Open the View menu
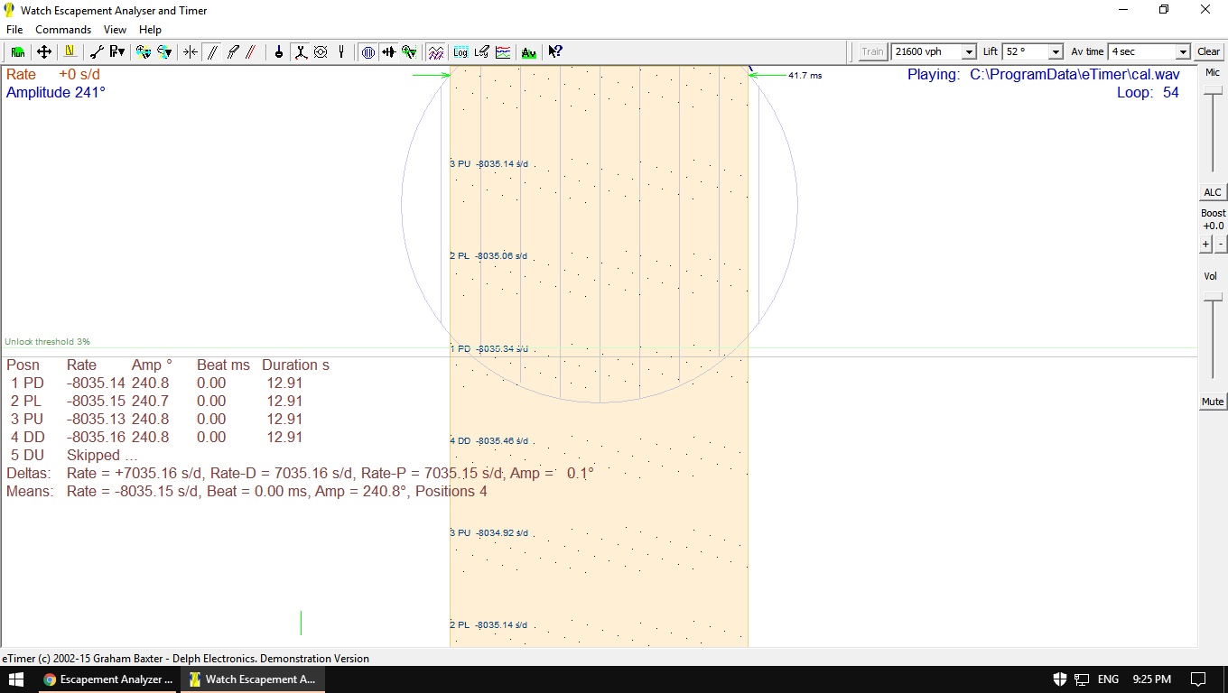Image resolution: width=1228 pixels, height=693 pixels. coord(115,30)
